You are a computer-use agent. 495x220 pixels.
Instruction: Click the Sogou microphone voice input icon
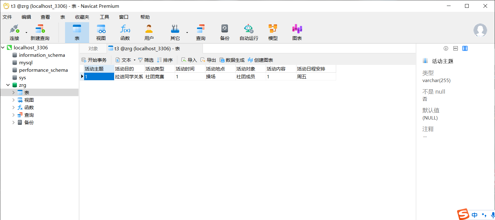pos(493,215)
